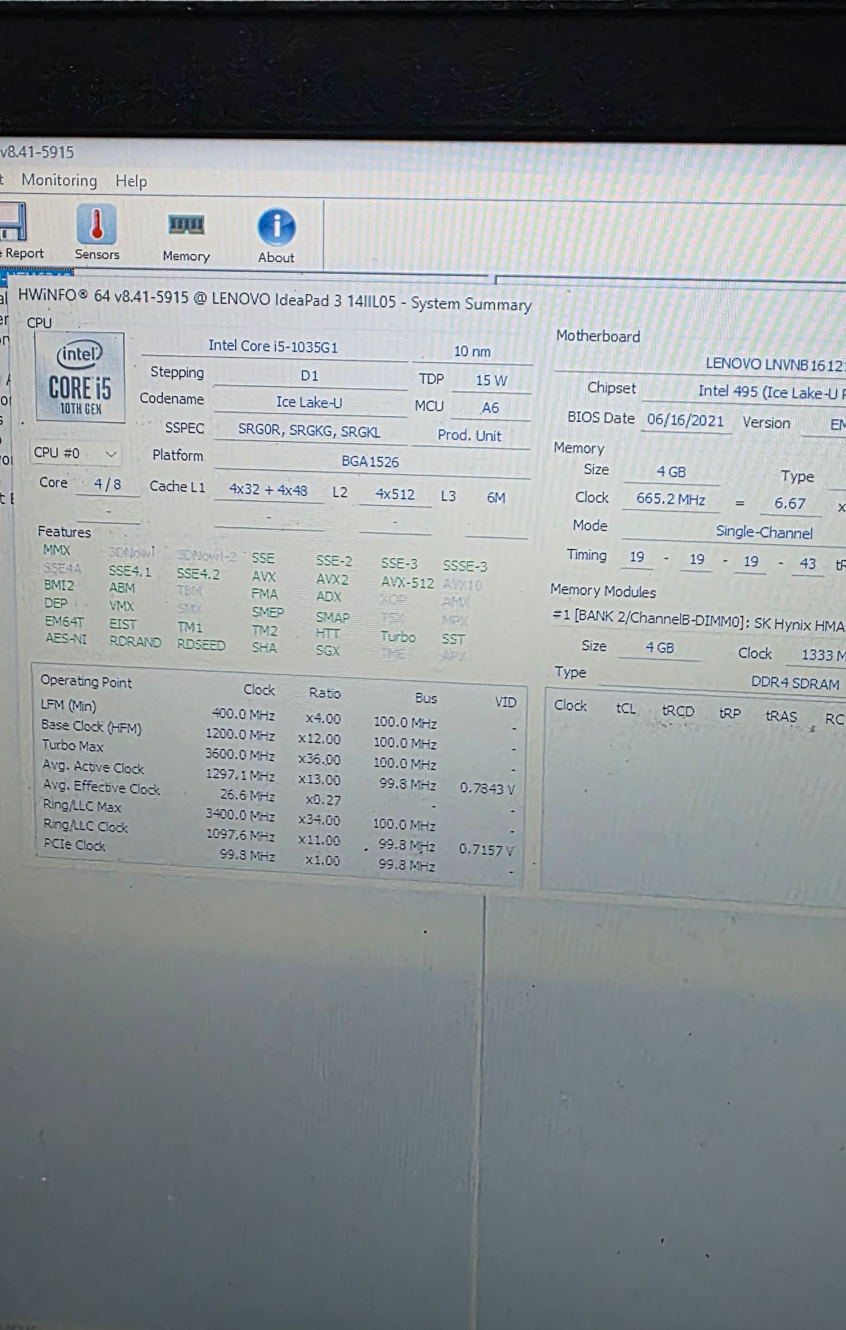Expand the CPU #0 selector dropdown
The height and width of the screenshot is (1330, 846).
tap(75, 453)
